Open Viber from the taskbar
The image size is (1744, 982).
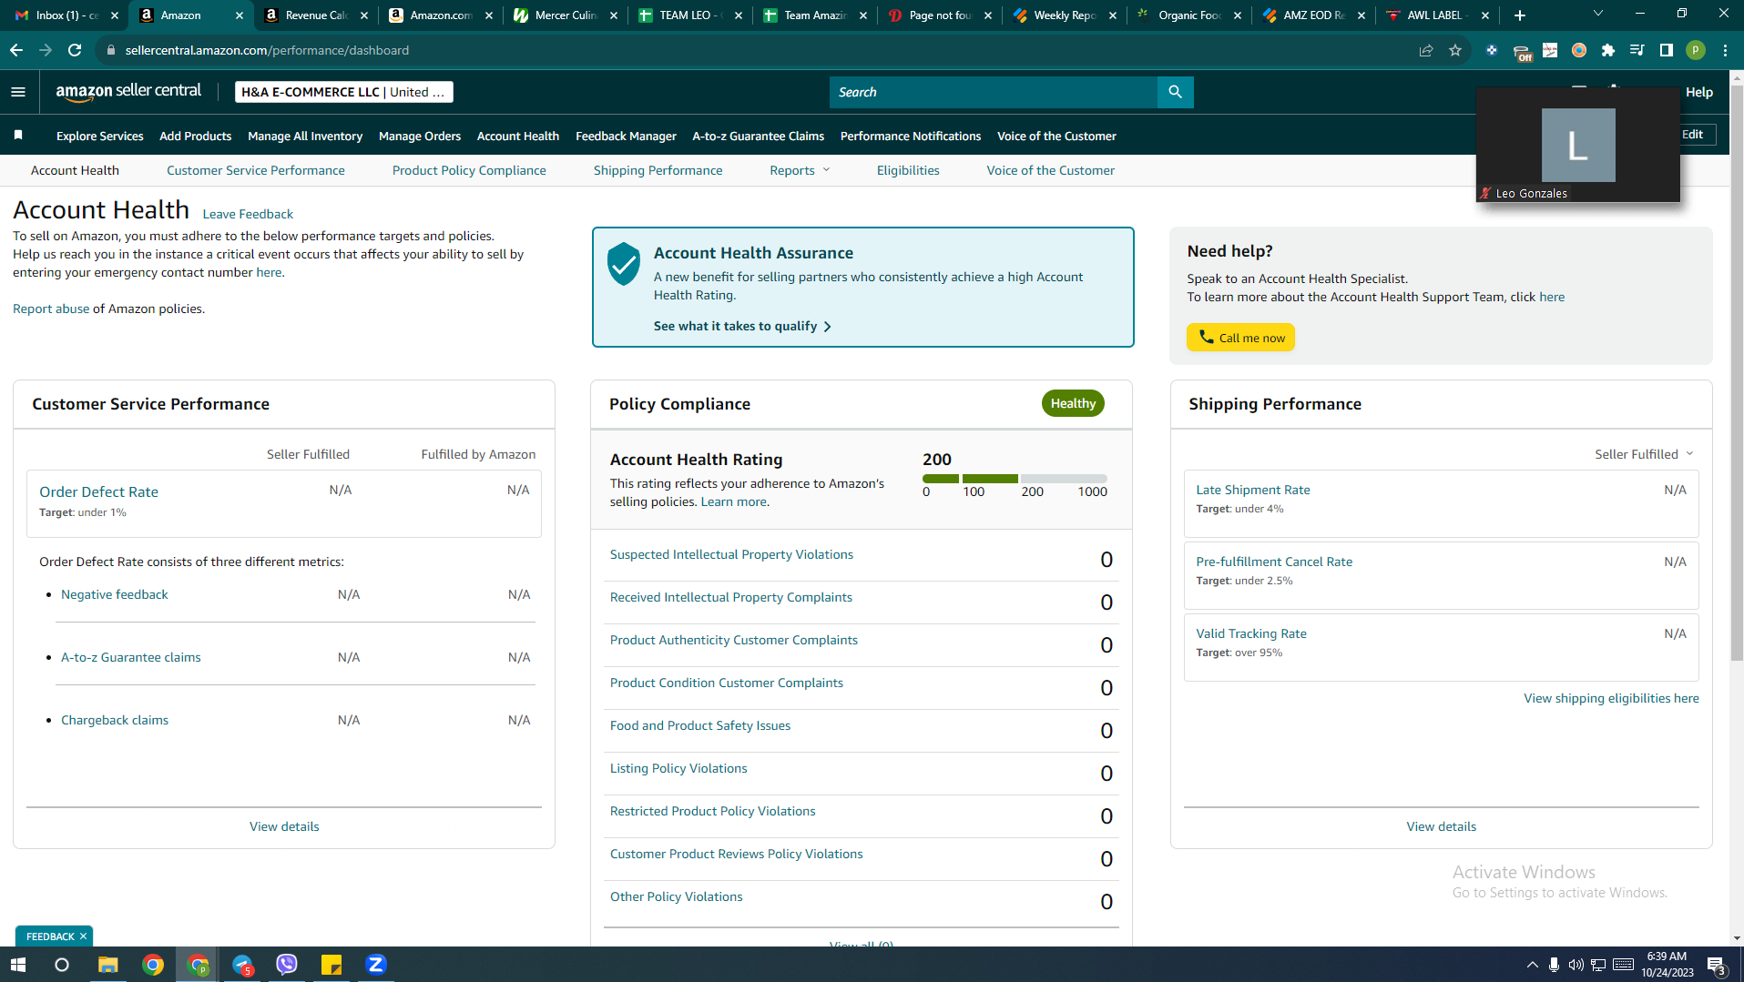click(287, 965)
